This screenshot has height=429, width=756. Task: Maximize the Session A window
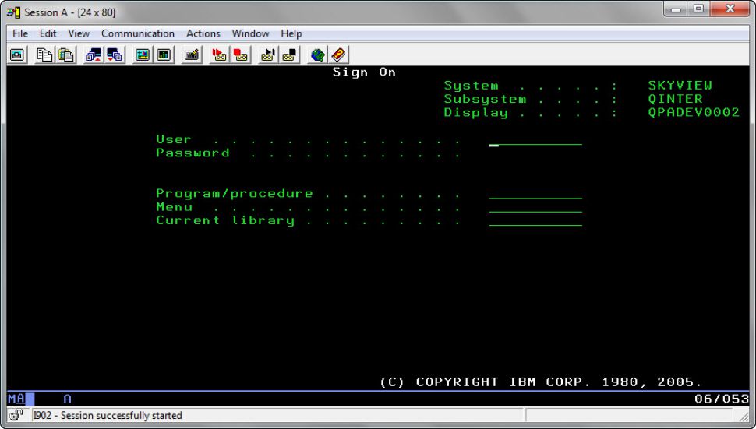click(x=698, y=9)
